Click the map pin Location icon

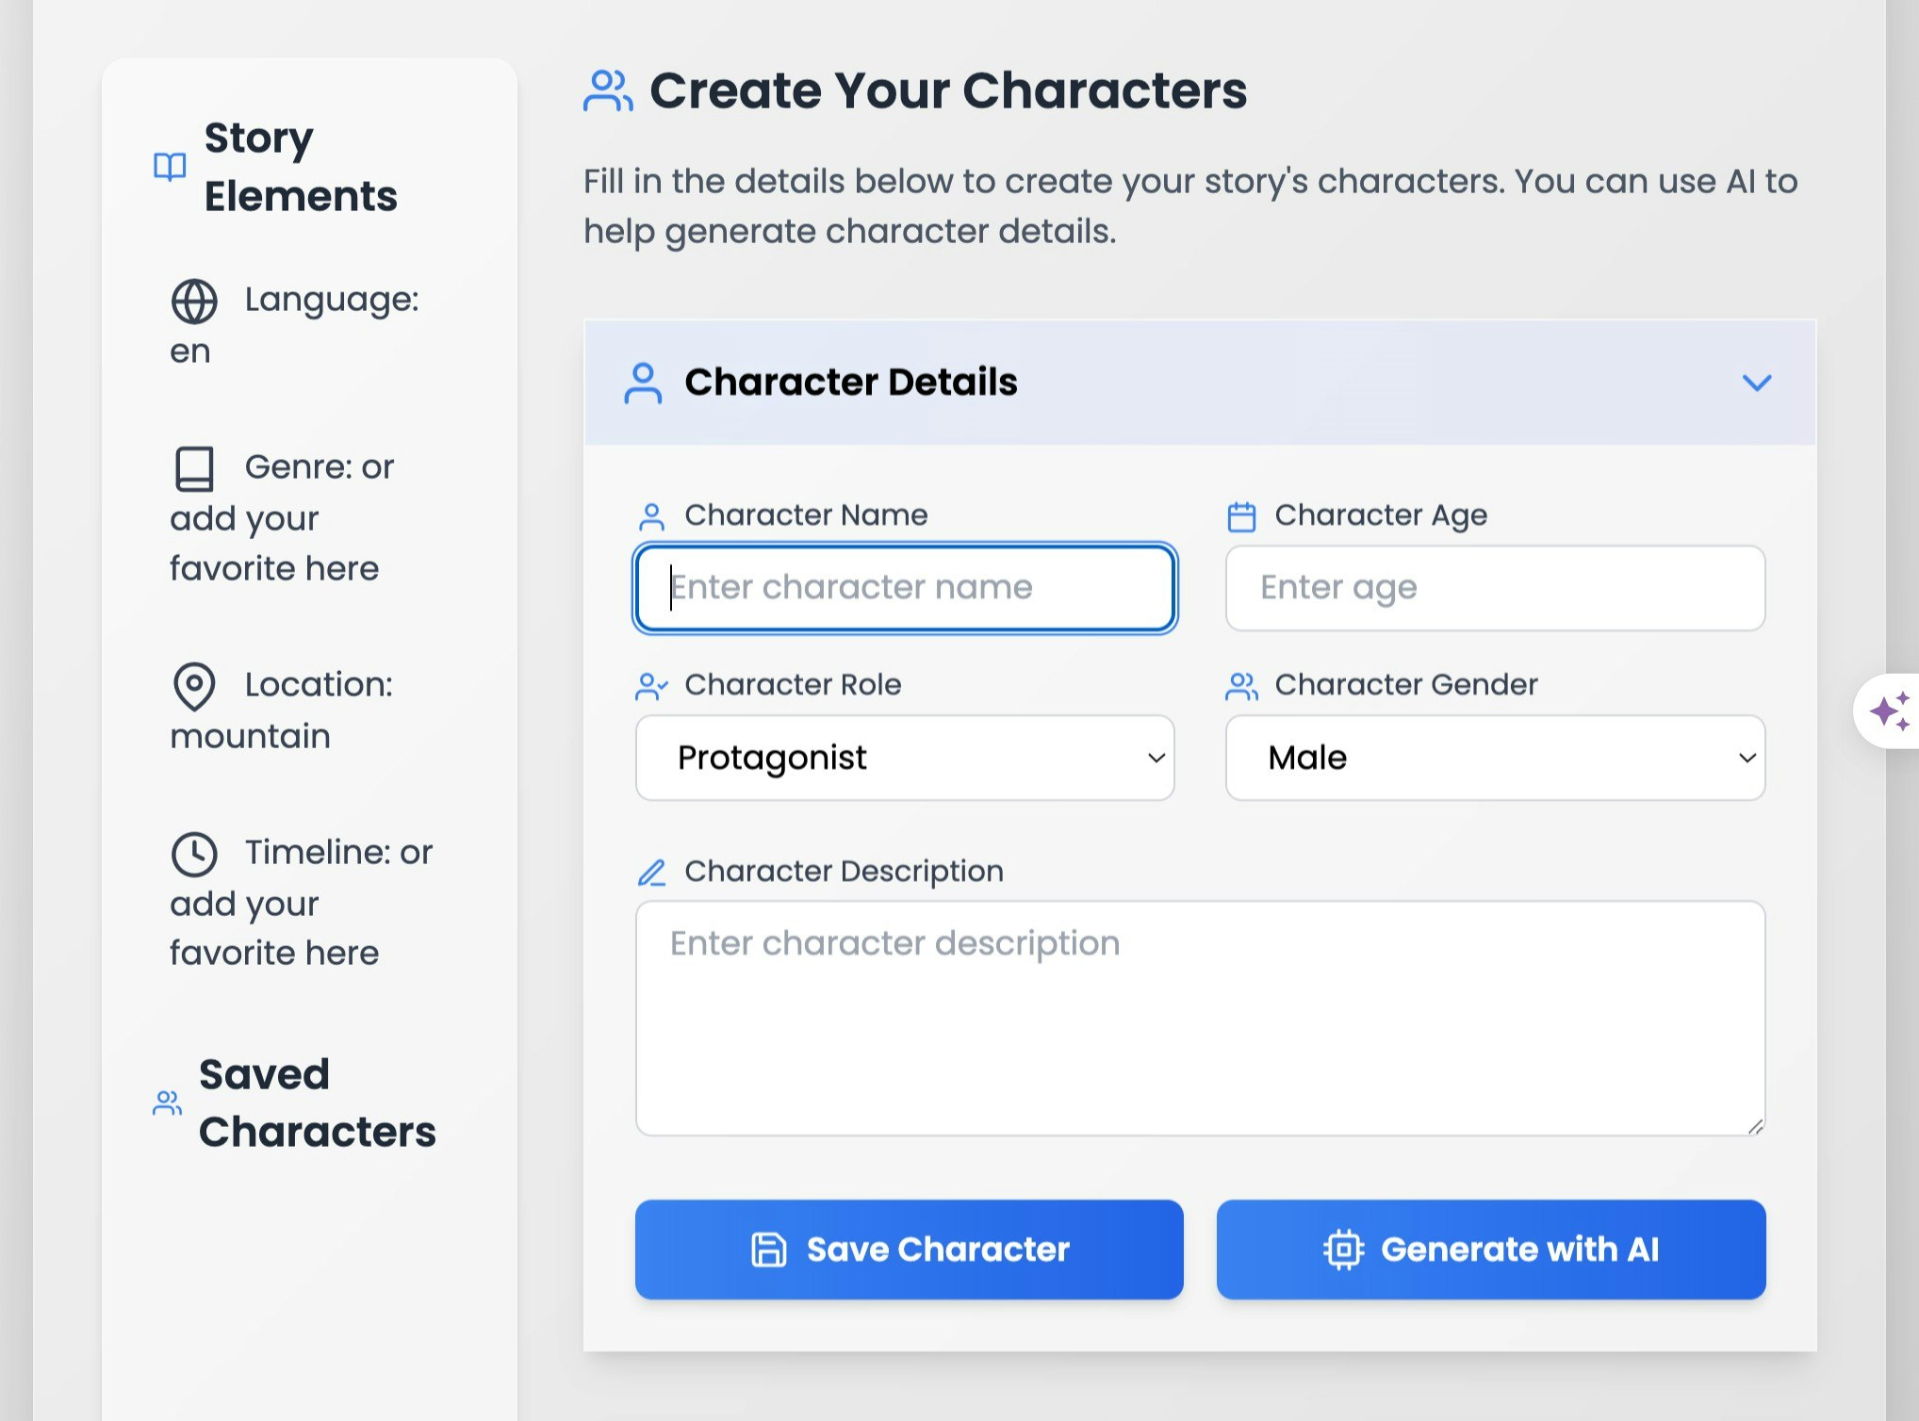point(194,686)
